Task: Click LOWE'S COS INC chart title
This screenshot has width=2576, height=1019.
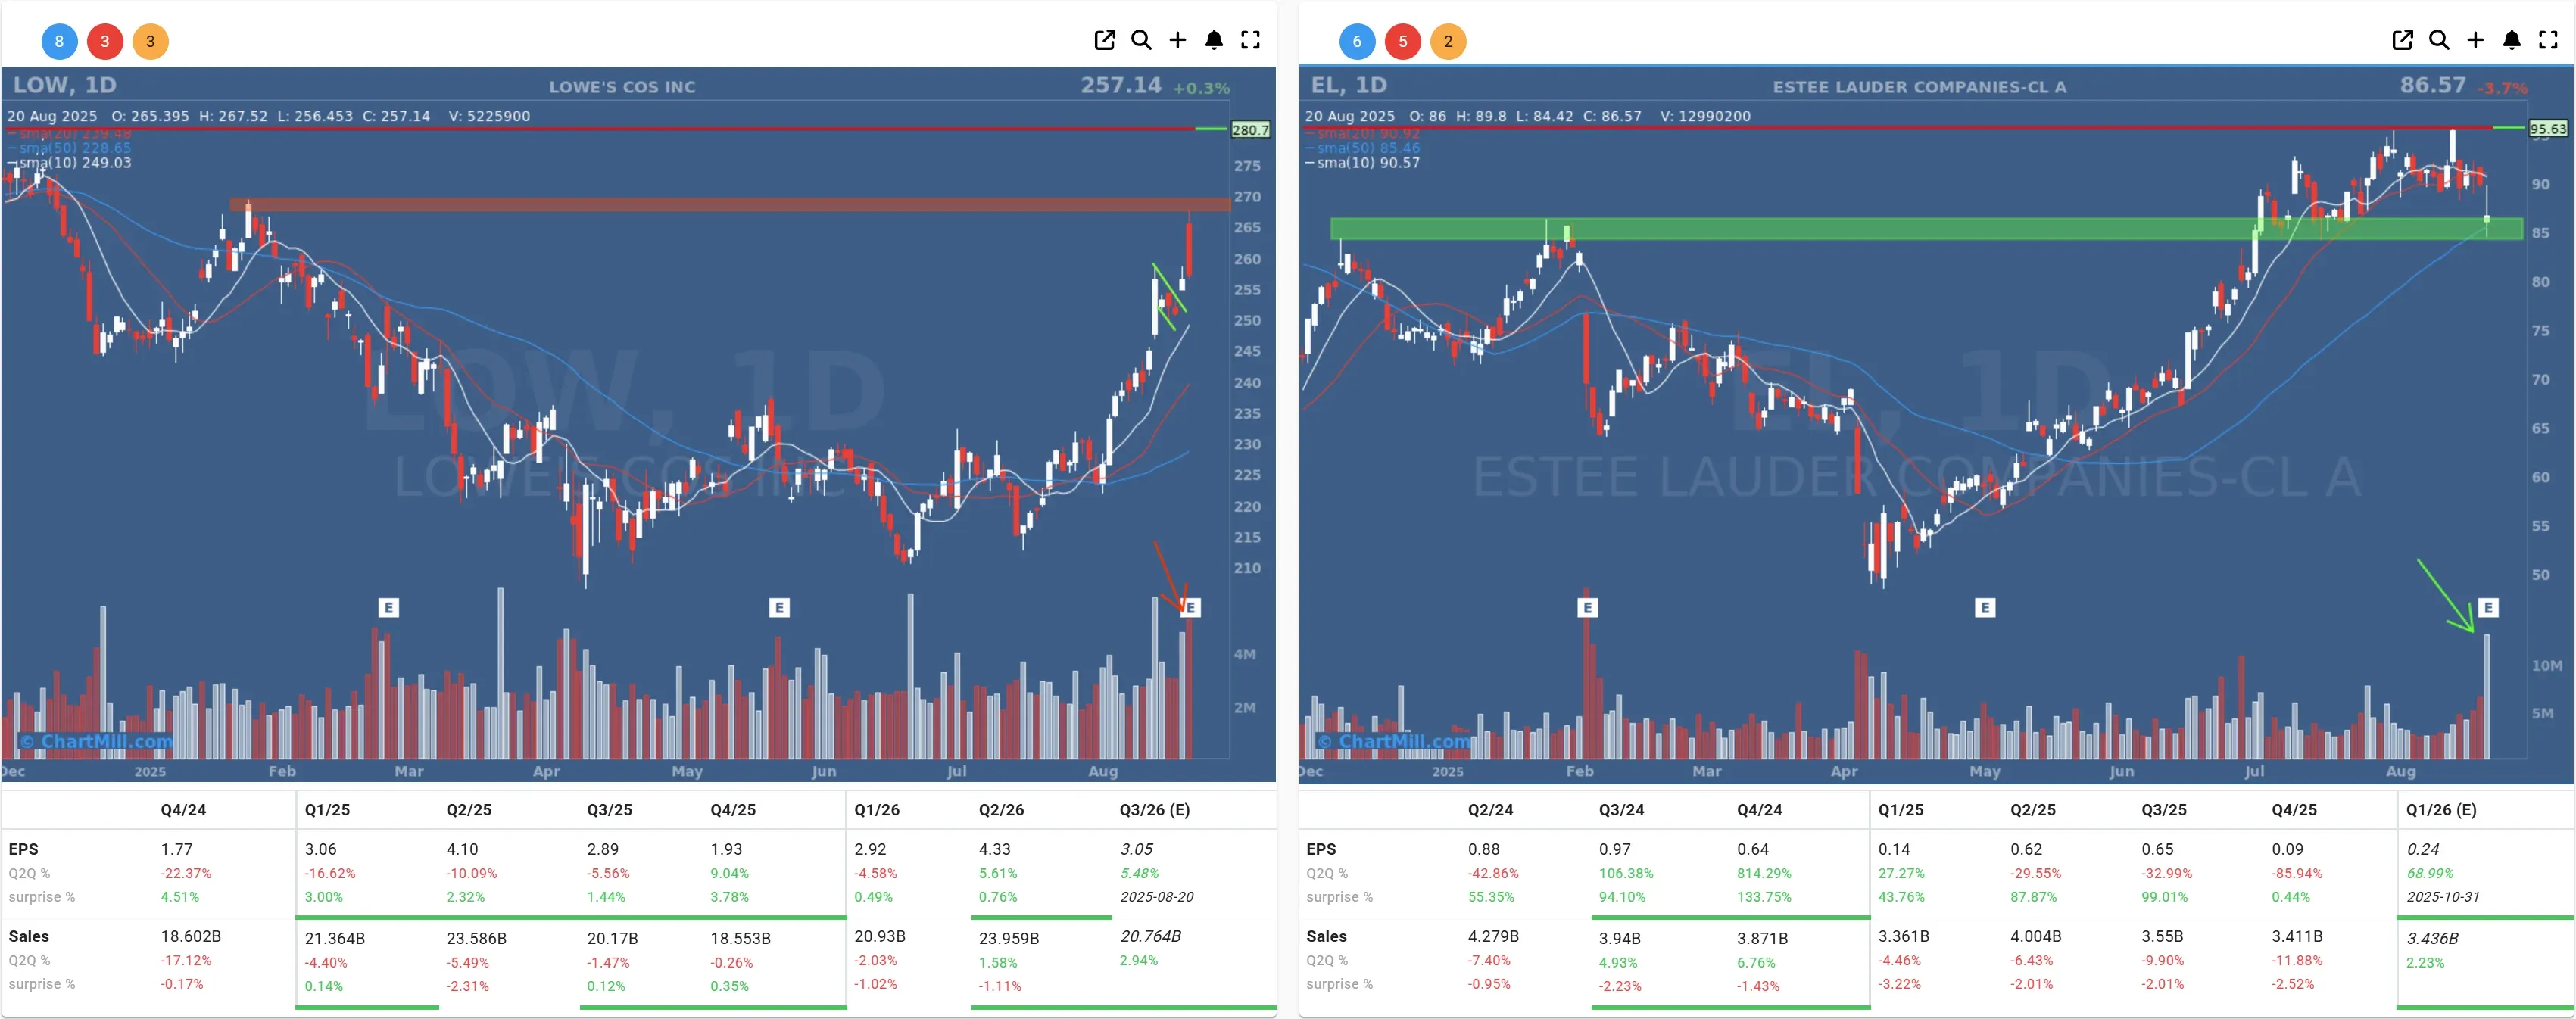Action: tap(622, 87)
